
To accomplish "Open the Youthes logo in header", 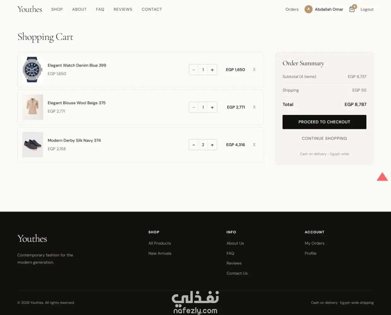I will [30, 9].
